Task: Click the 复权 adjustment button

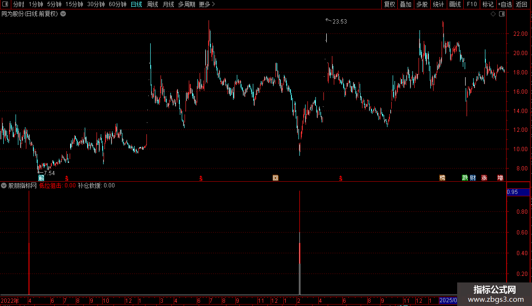Action: point(389,4)
